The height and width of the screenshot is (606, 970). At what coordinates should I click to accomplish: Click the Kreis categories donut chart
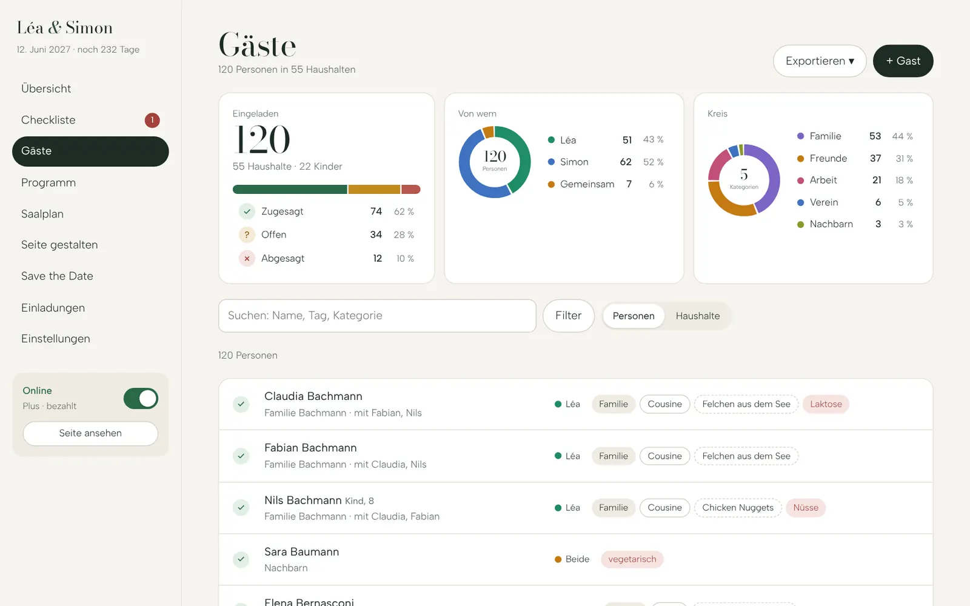coord(744,180)
